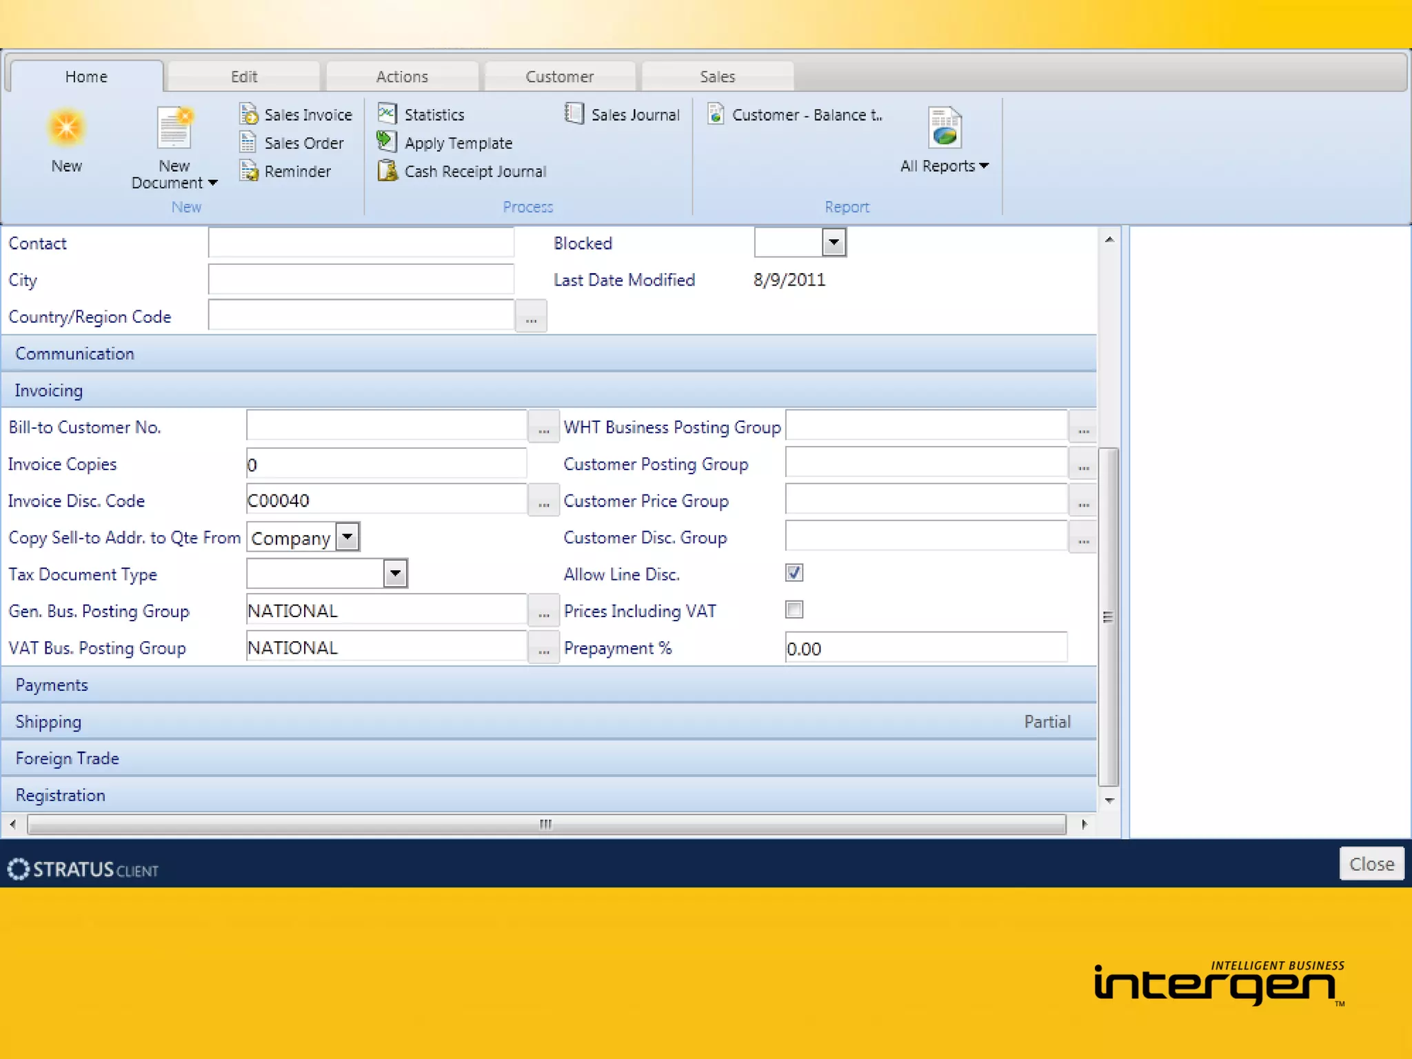Click the Invoice Copies field

click(x=386, y=464)
